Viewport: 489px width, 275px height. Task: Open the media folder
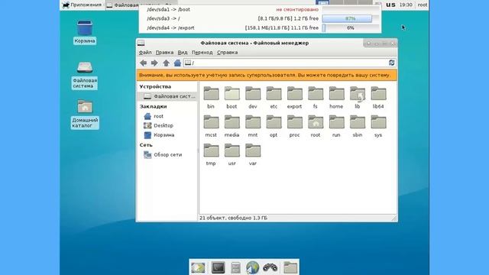232,126
